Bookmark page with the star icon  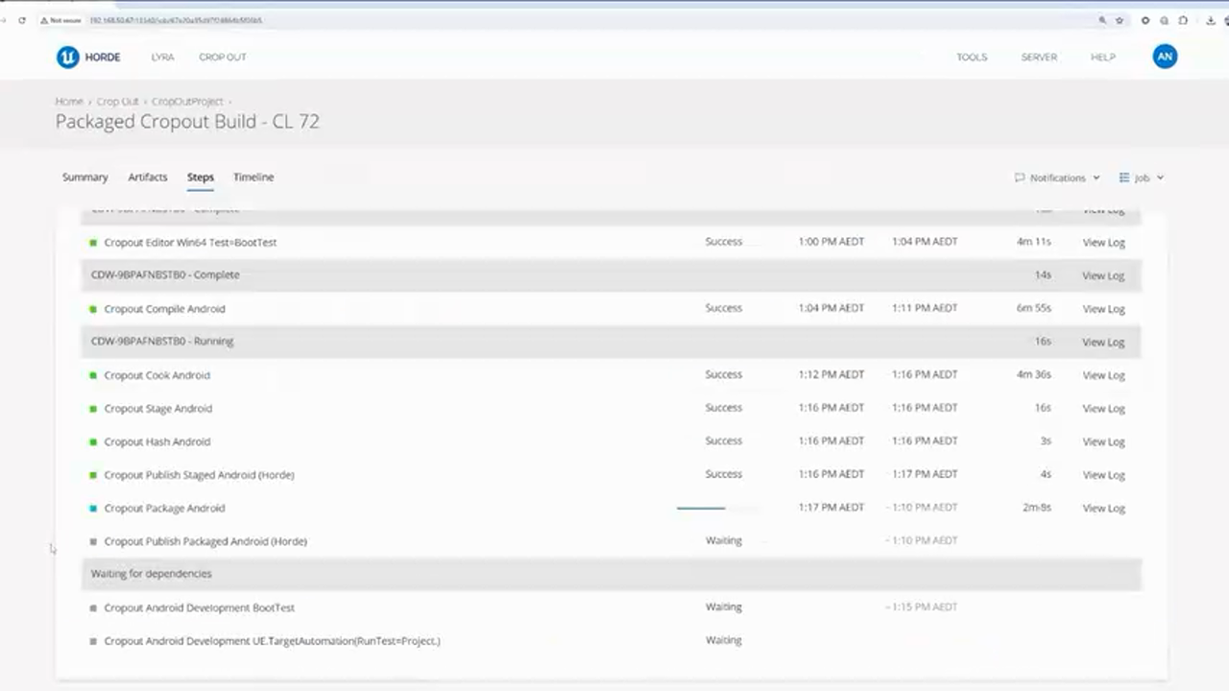(1119, 20)
